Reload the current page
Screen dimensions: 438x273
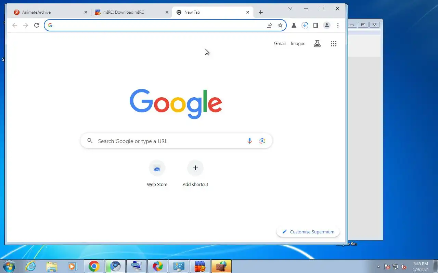(x=37, y=25)
